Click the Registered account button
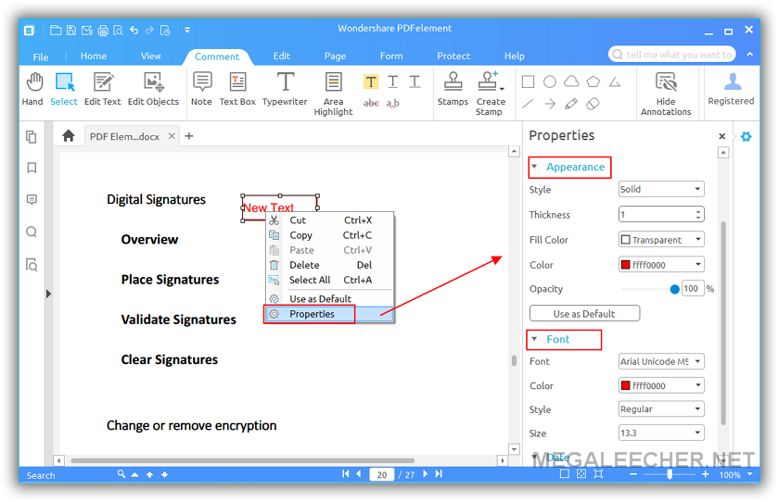 point(731,89)
